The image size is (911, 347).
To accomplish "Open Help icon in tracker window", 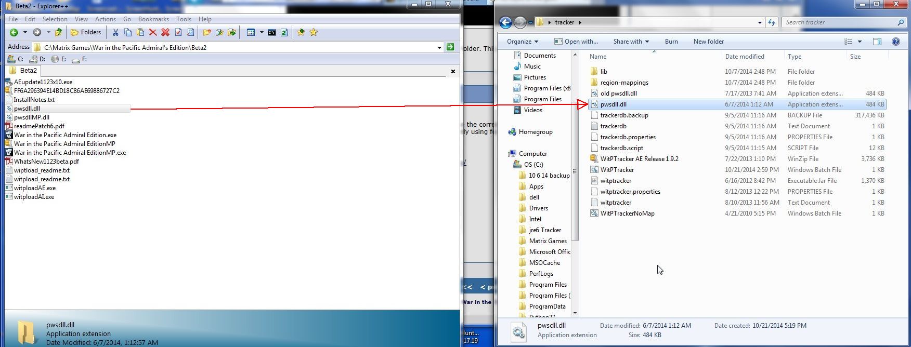I will [896, 42].
